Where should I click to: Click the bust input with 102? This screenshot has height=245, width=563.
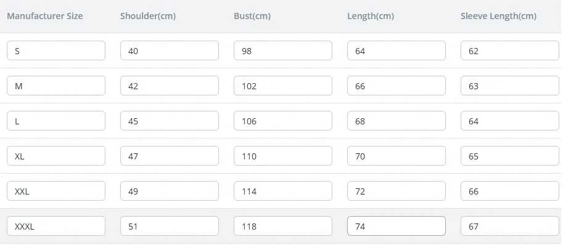pyautogui.click(x=283, y=86)
